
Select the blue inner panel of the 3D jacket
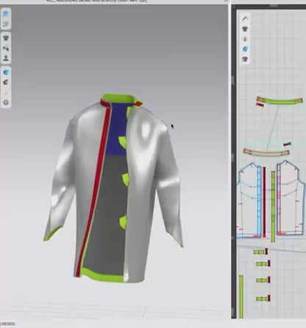click(x=118, y=130)
